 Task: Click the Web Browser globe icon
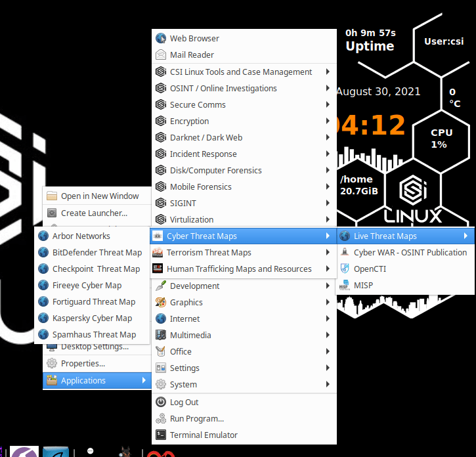coord(161,38)
